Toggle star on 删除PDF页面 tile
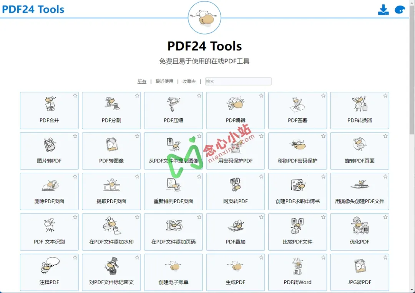 [x=75, y=177]
